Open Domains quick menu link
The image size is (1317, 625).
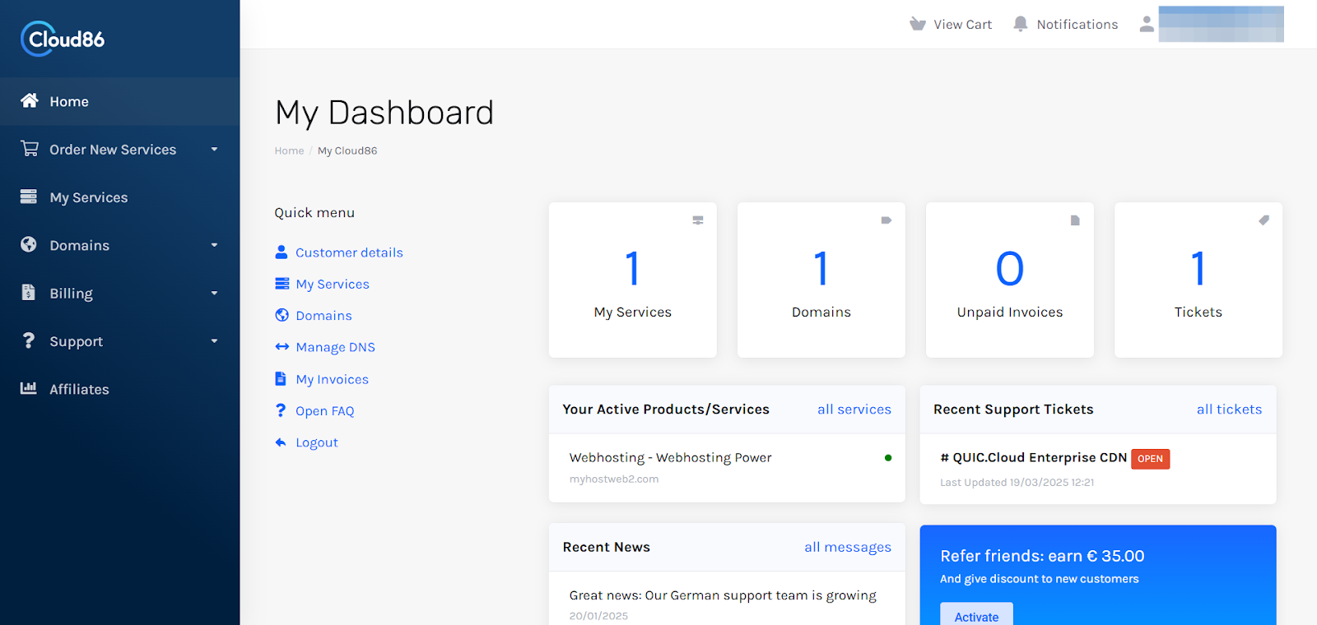click(x=323, y=316)
